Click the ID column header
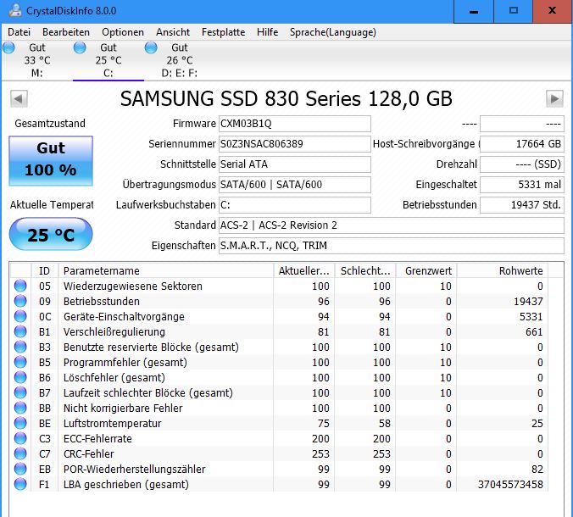 (45, 270)
